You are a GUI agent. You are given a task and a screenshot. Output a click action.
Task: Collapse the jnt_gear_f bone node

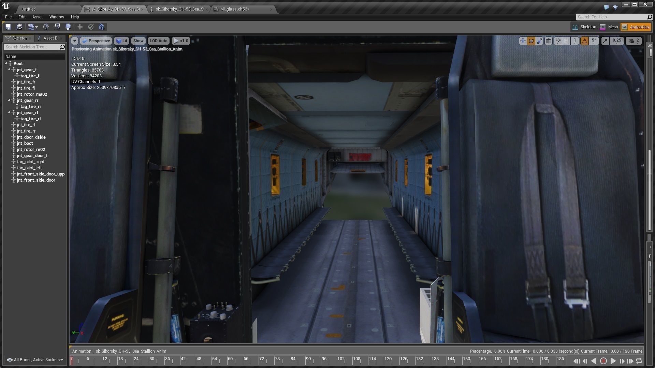(10, 70)
